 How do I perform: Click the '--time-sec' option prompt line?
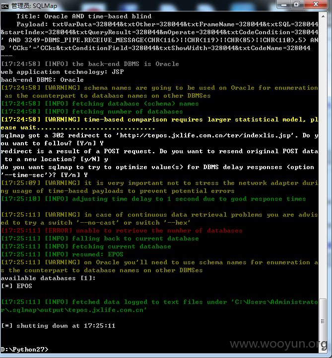44,175
